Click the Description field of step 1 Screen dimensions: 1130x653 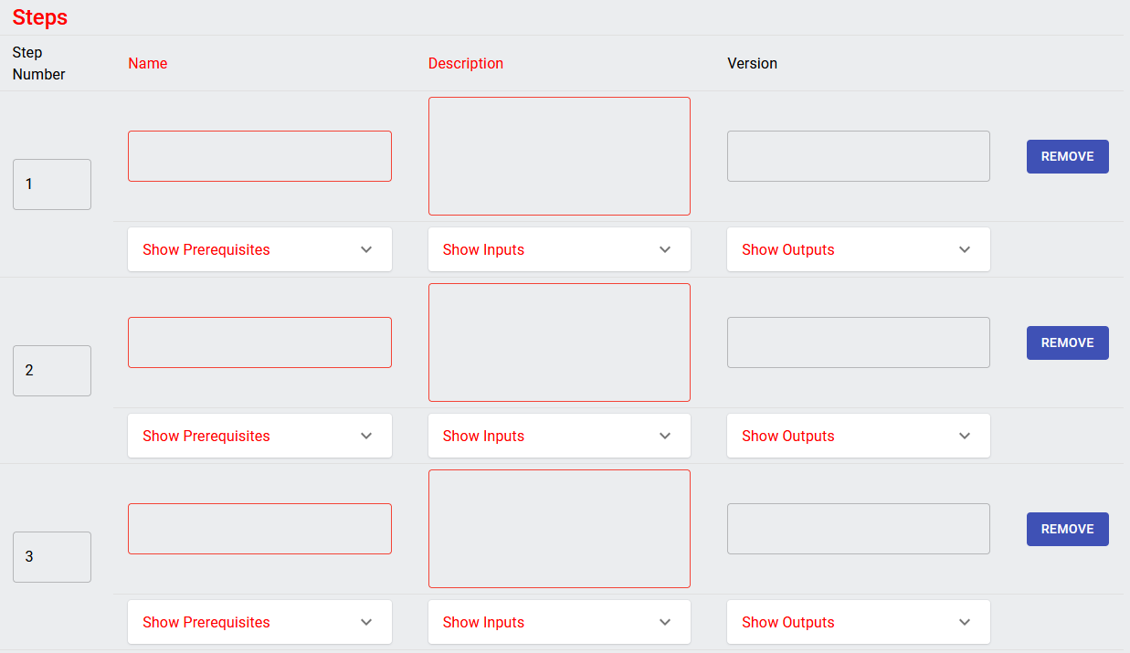click(559, 155)
